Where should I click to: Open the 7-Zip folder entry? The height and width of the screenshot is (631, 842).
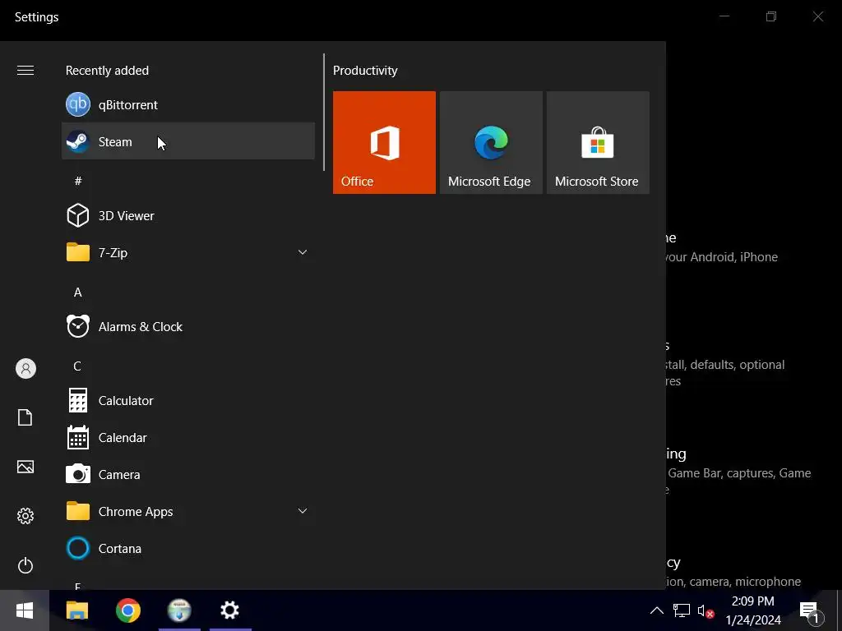click(188, 252)
